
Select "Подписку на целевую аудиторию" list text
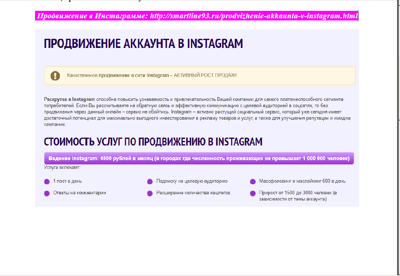pos(192,181)
